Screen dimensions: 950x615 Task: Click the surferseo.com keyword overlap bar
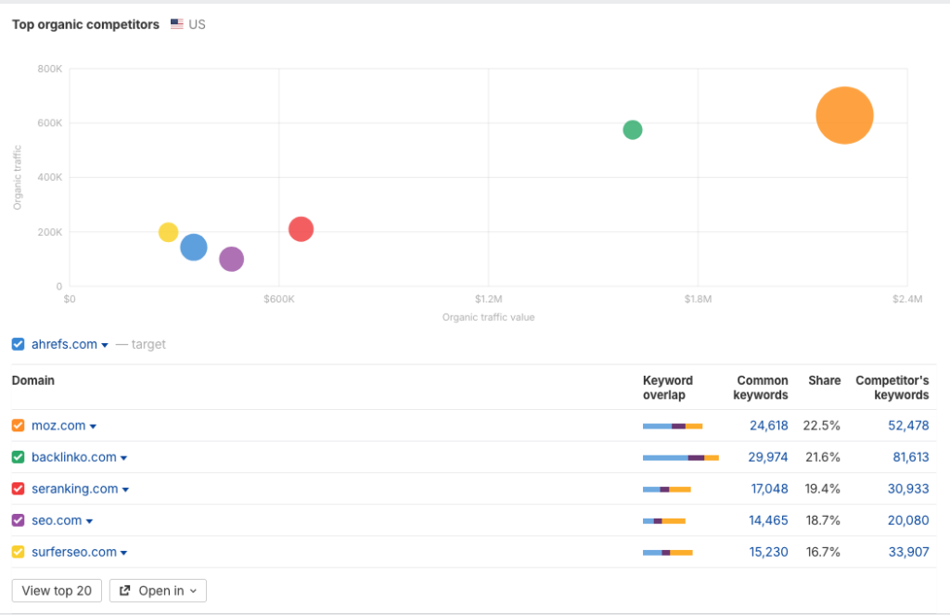tap(668, 553)
